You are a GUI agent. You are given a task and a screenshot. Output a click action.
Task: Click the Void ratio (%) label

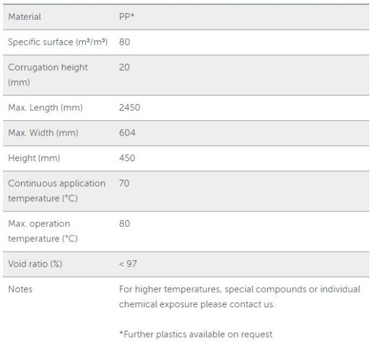(35, 264)
